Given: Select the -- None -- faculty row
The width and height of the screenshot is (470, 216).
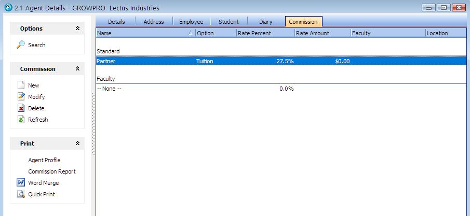Looking at the screenshot, I should click(208, 89).
